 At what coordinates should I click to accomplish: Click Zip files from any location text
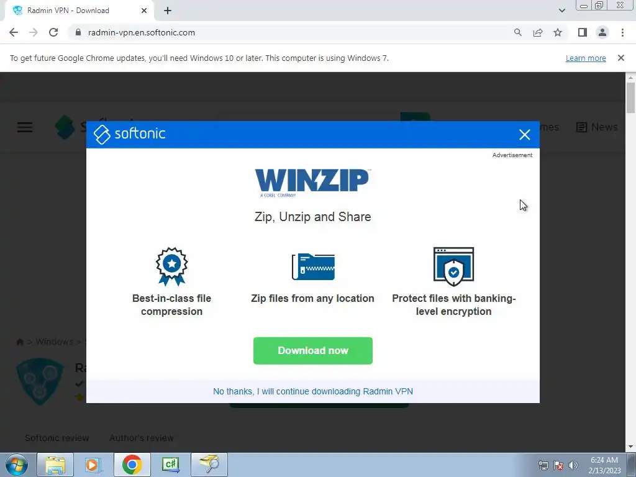tap(313, 299)
